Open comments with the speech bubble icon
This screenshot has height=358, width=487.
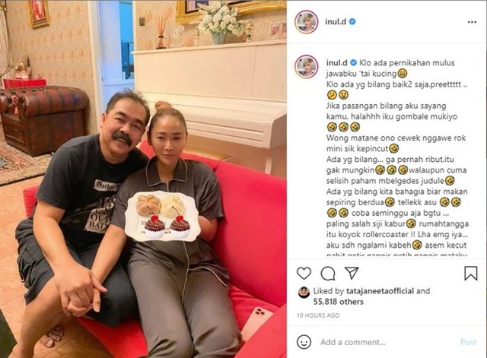328,274
